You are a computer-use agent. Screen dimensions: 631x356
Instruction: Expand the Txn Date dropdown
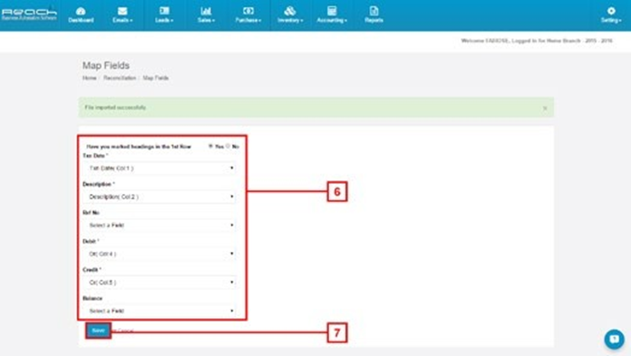(x=160, y=168)
